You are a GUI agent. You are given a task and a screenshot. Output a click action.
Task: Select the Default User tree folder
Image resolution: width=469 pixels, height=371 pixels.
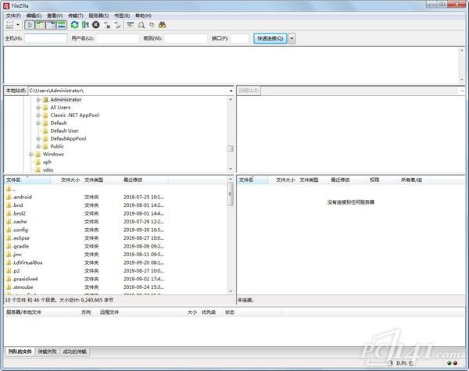coord(64,131)
